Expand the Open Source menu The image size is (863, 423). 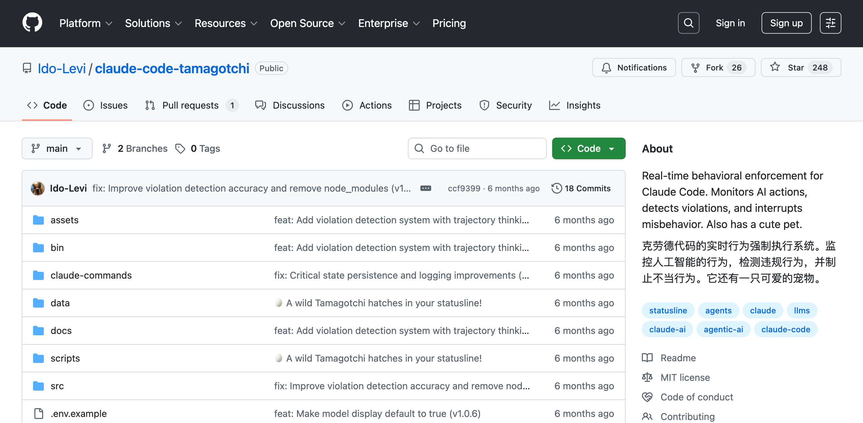point(307,23)
